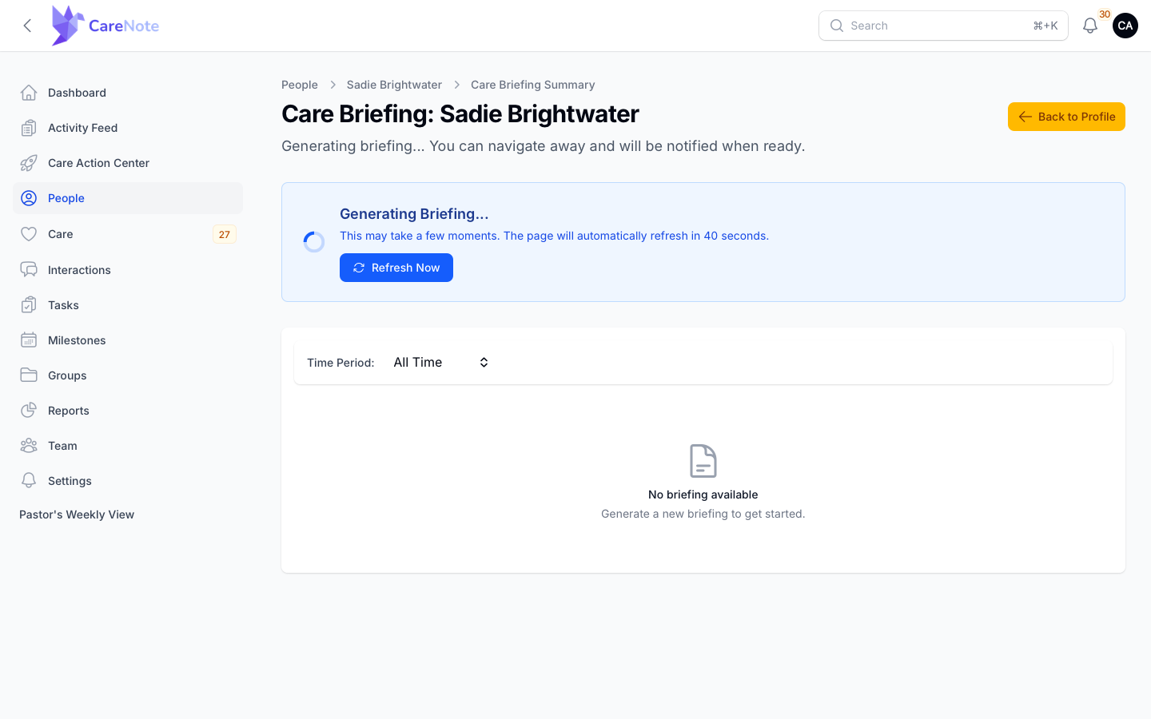This screenshot has width=1151, height=719.
Task: Click the People person icon
Action: pos(29,198)
